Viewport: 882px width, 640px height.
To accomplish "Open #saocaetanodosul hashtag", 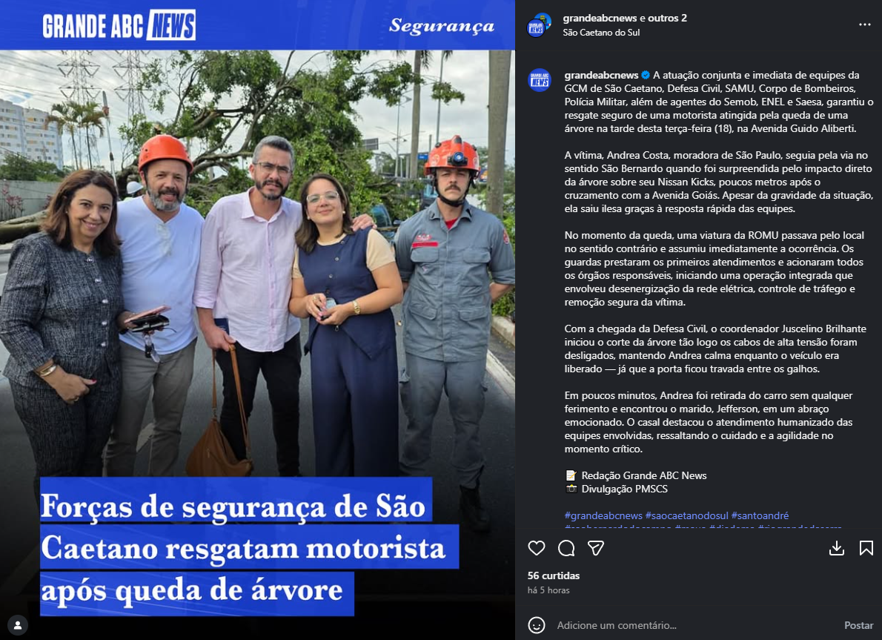I will tap(687, 515).
